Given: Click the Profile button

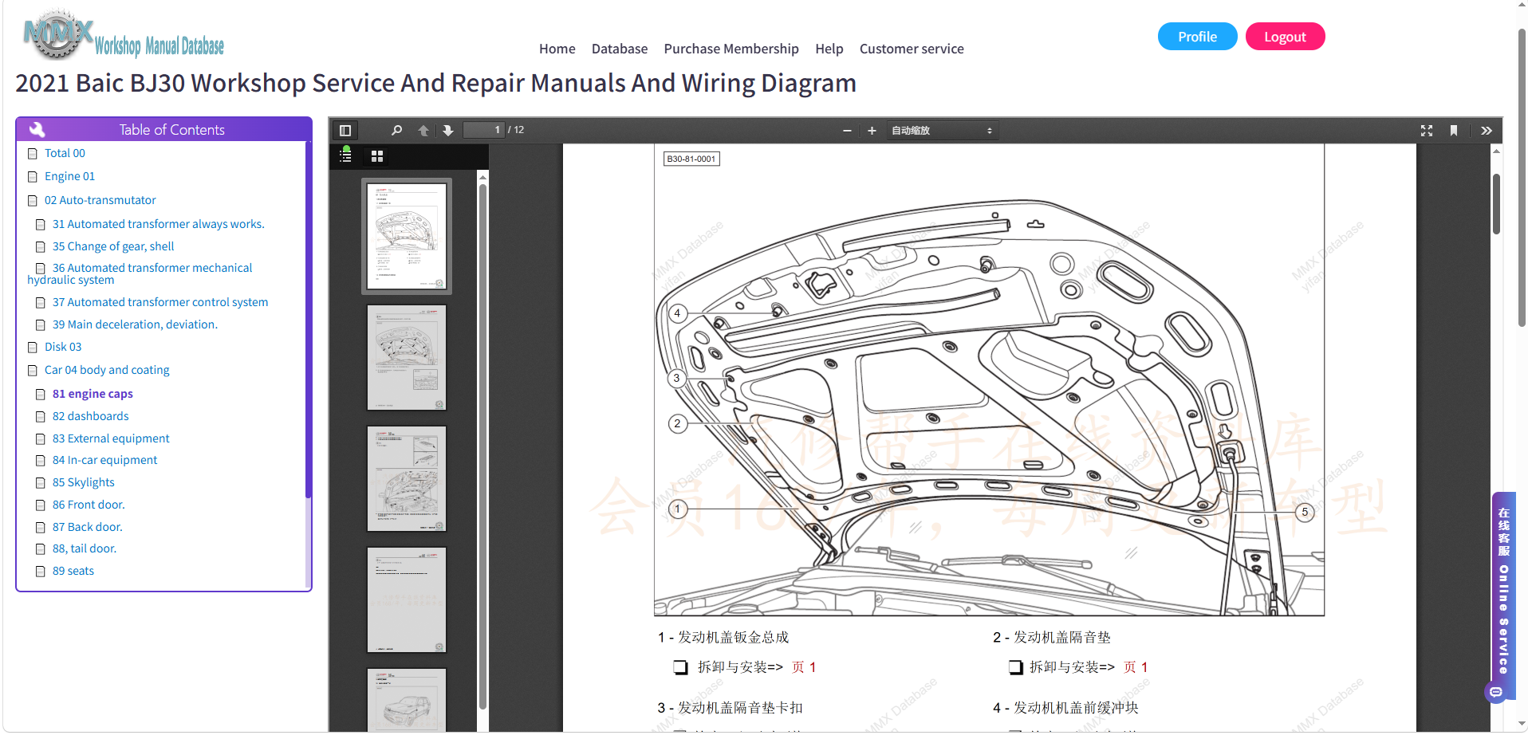Looking at the screenshot, I should click(1198, 37).
